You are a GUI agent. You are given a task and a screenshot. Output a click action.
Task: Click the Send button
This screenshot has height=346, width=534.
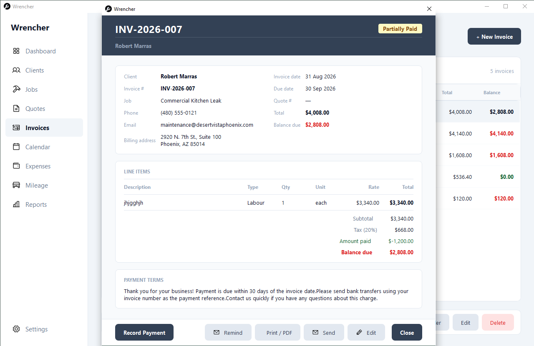[x=324, y=333]
